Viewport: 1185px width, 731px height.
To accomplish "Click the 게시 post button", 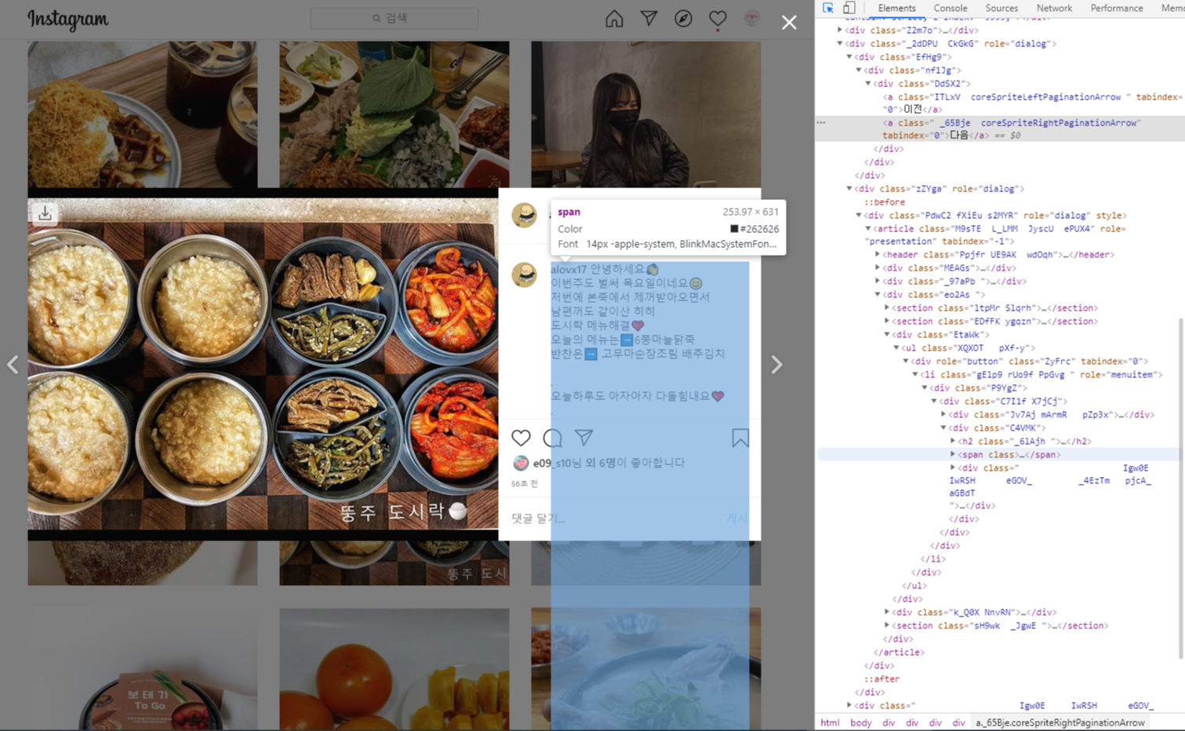I will coord(737,518).
